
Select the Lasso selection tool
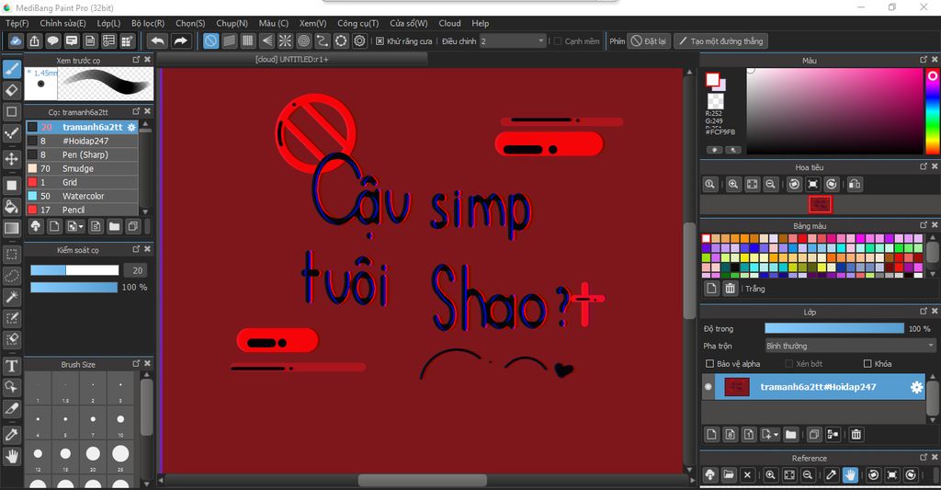click(11, 276)
